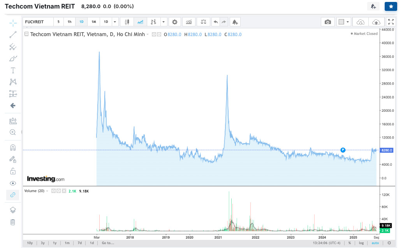
Task: Open the Volume (20) indicator dropdown
Action: pos(47,191)
